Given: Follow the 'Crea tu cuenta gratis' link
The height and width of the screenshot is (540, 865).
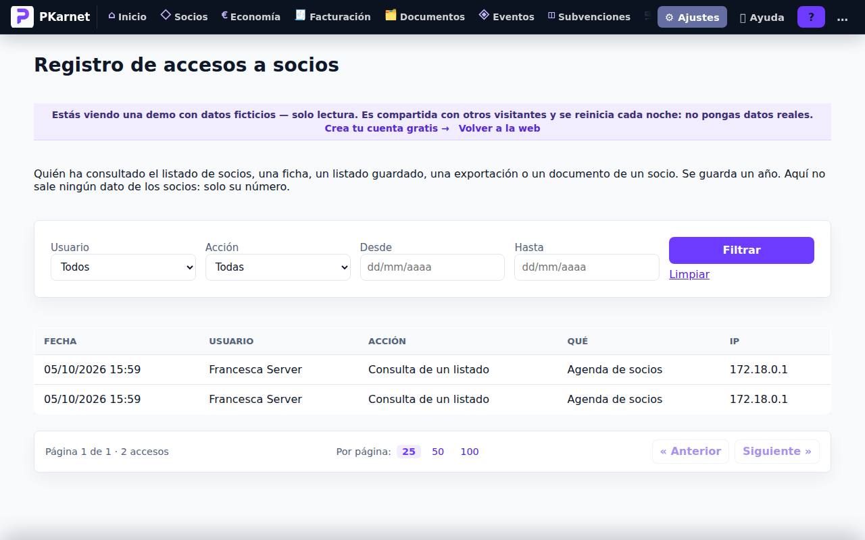Looking at the screenshot, I should tap(387, 128).
